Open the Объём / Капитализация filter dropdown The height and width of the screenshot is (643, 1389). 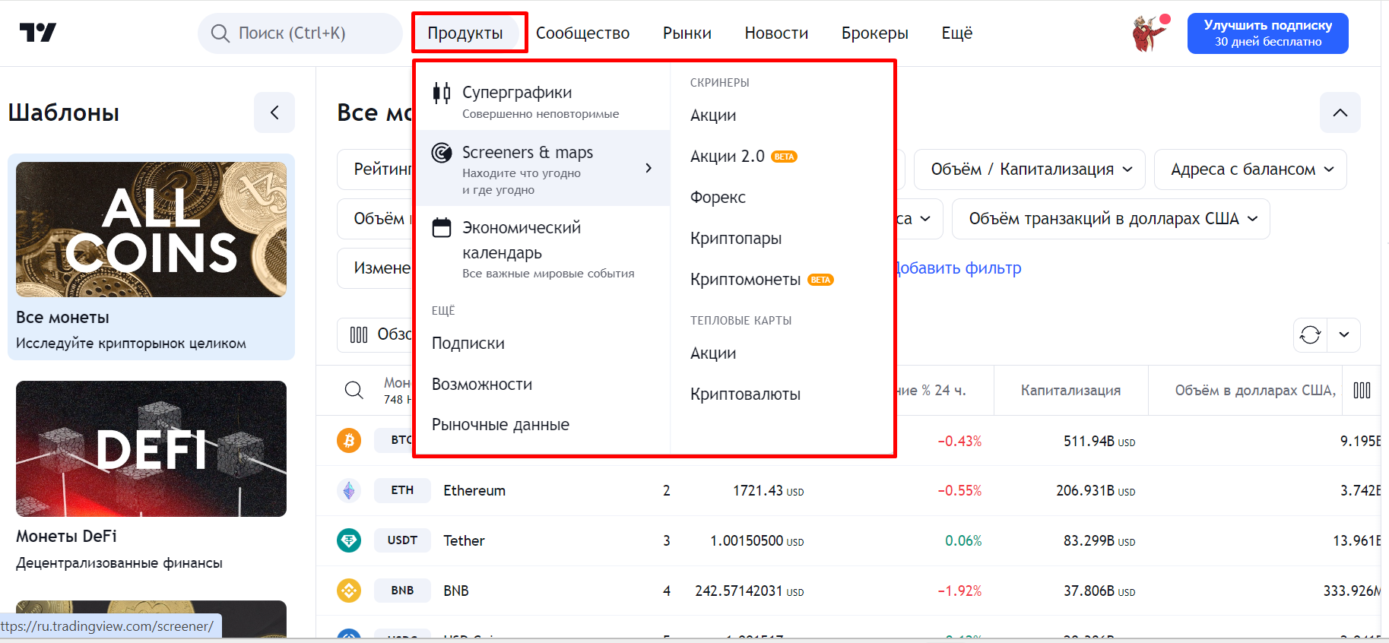tap(1029, 169)
